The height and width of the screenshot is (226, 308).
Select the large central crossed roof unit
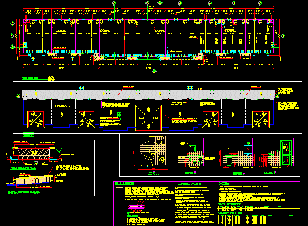[x=149, y=119]
